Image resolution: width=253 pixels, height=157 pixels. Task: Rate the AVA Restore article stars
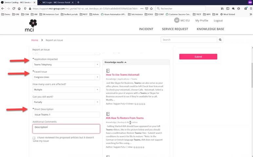(139, 147)
